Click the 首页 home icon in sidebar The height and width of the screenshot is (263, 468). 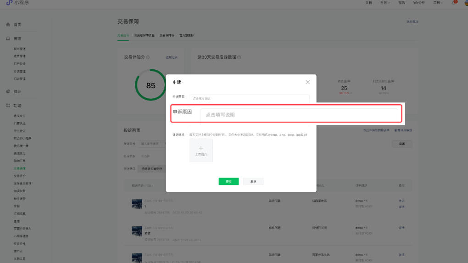pos(8,24)
